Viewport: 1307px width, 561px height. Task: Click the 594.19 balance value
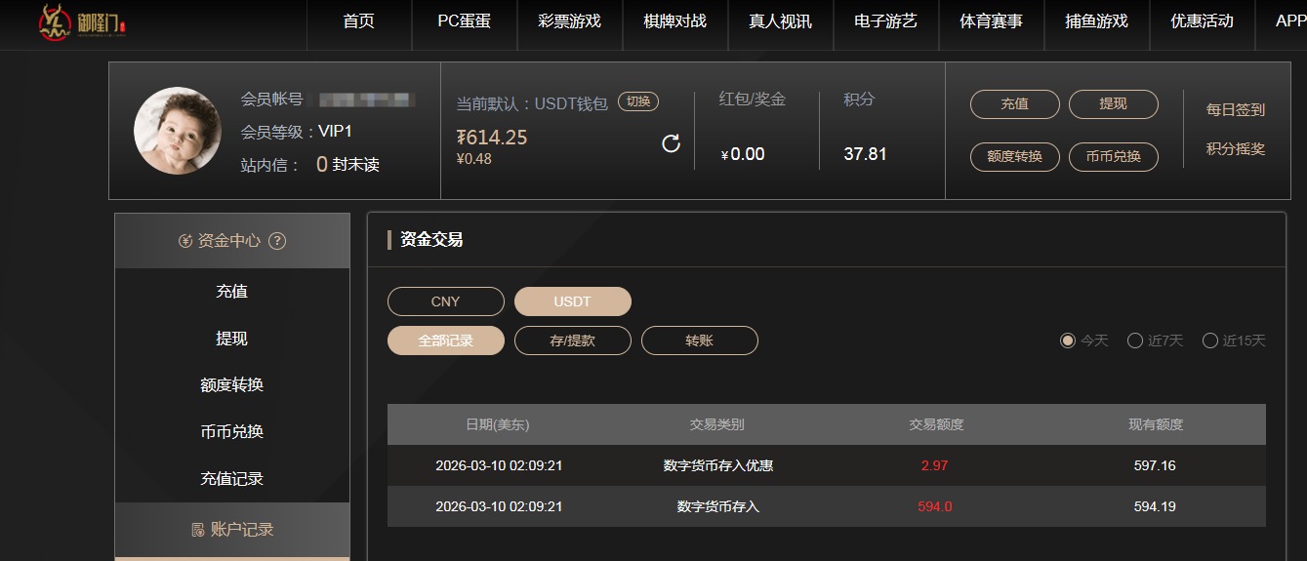click(x=1155, y=506)
